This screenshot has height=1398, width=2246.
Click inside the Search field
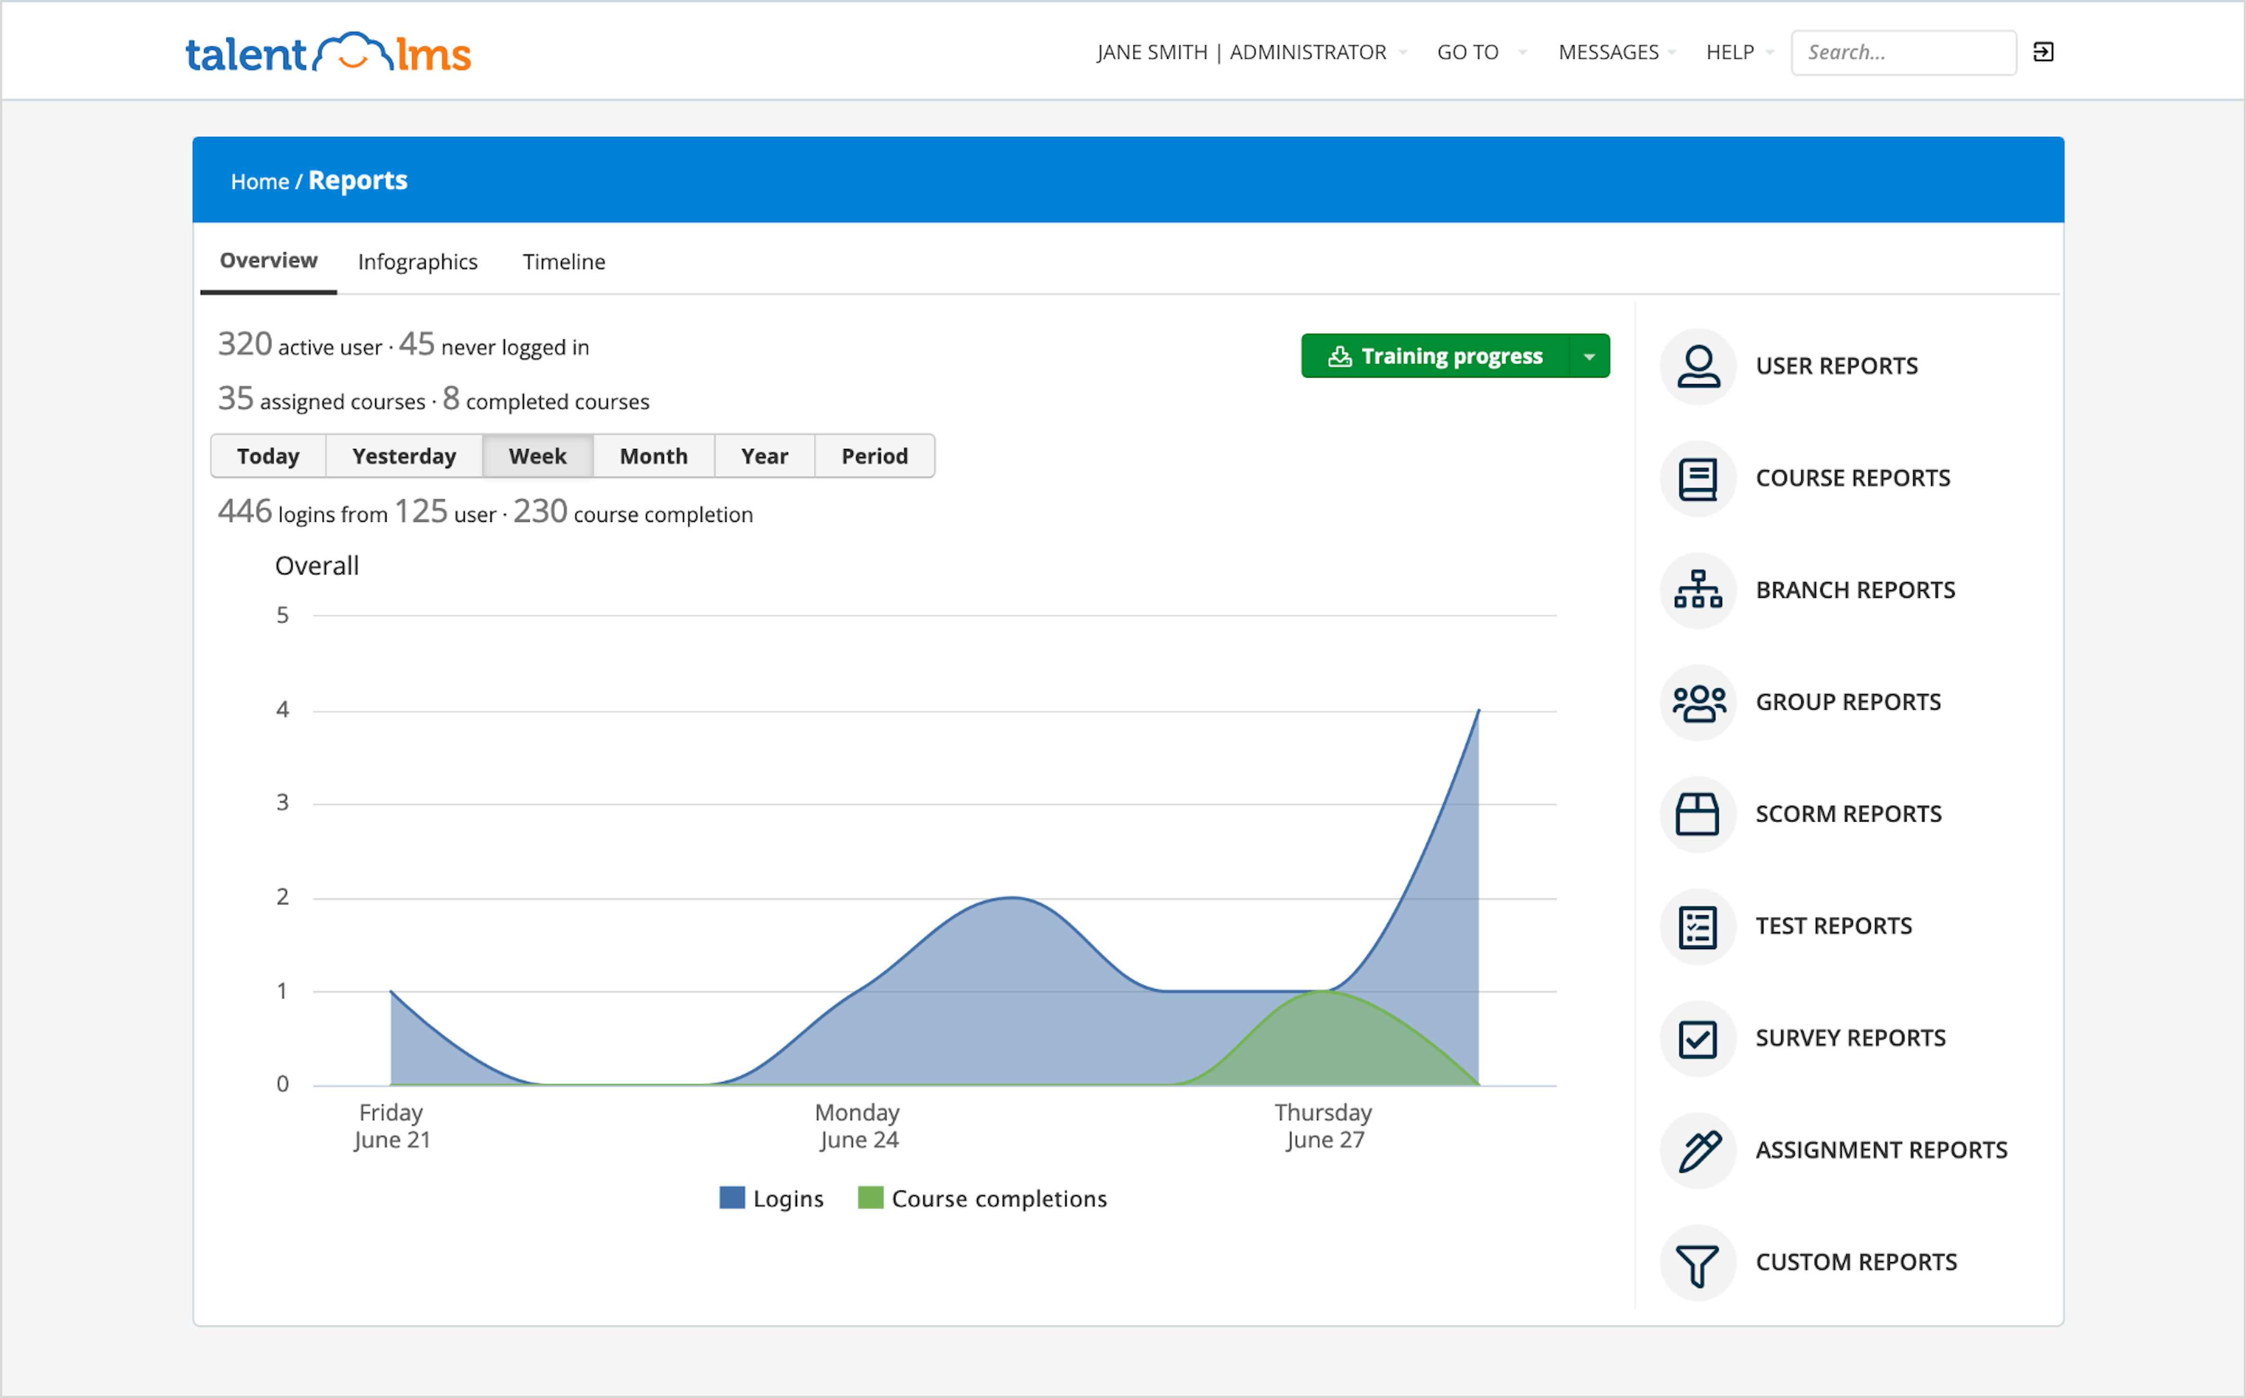coord(1903,52)
